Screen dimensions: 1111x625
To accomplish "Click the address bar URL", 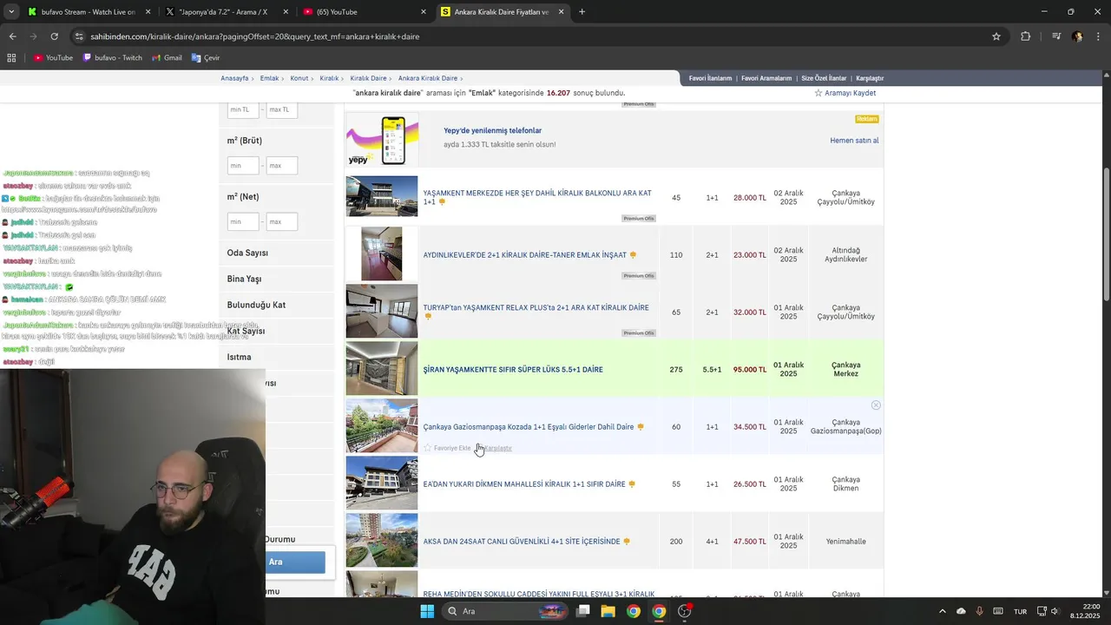I will coord(255,36).
